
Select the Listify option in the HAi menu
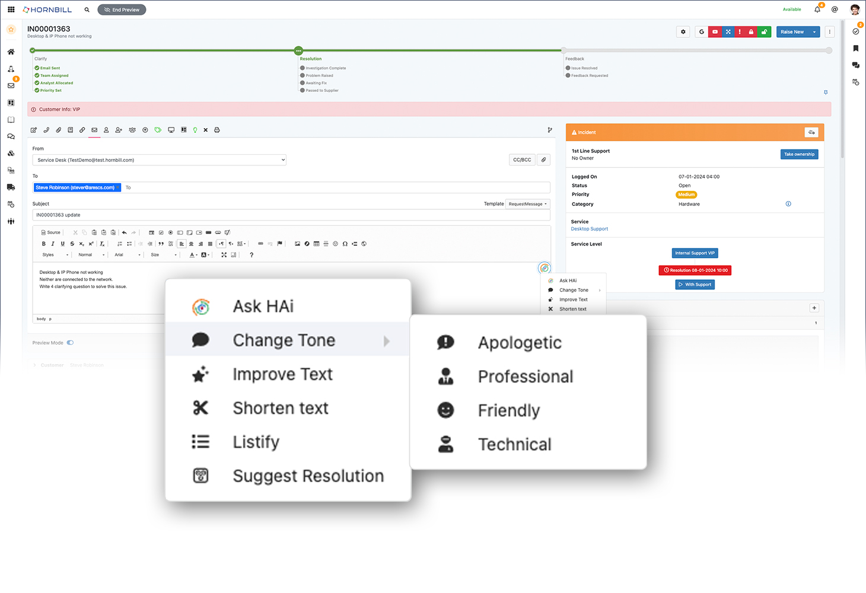[256, 441]
